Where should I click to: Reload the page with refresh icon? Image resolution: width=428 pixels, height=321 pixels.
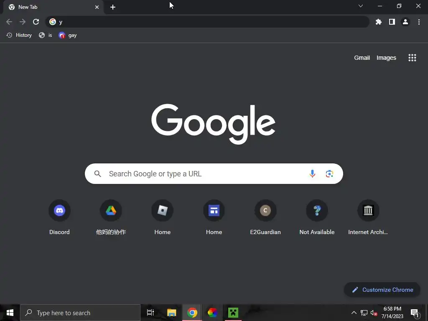point(36,22)
